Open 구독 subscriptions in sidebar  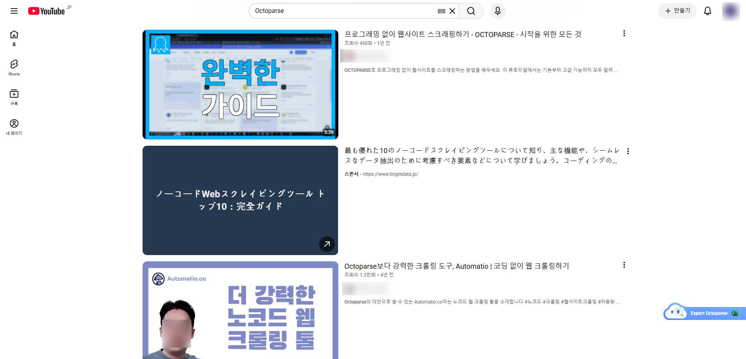pos(14,98)
